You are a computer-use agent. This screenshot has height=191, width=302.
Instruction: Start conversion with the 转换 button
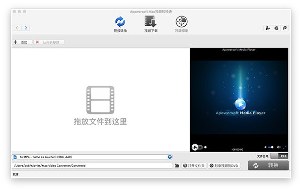pos(268,165)
